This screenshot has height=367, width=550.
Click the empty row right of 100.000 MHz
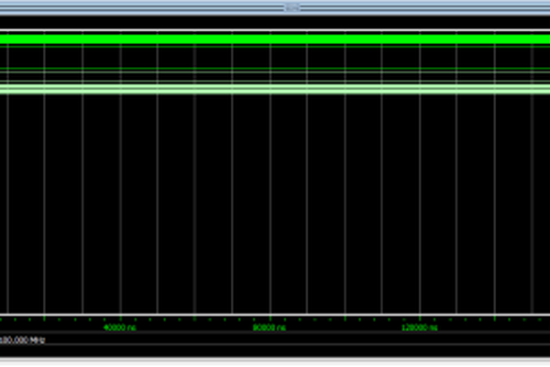tap(275, 340)
